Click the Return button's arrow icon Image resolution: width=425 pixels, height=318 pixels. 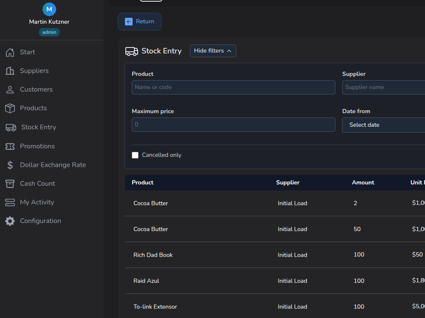click(129, 22)
